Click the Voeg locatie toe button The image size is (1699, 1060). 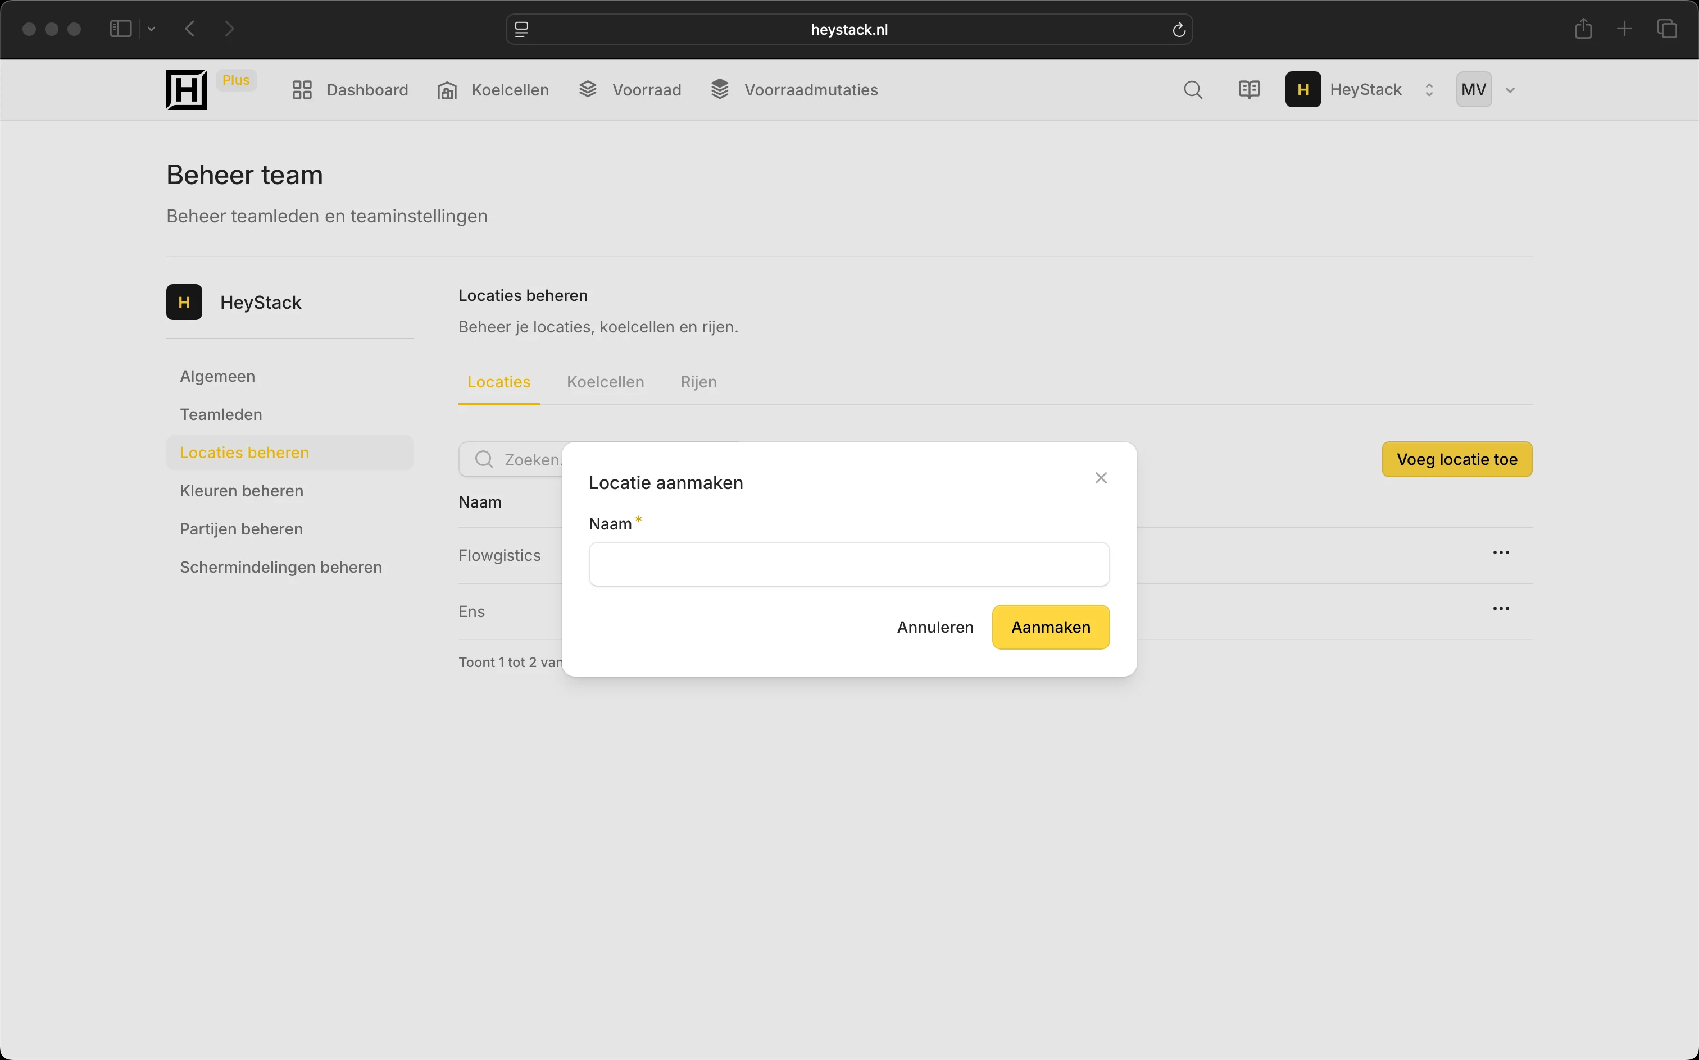pos(1457,460)
